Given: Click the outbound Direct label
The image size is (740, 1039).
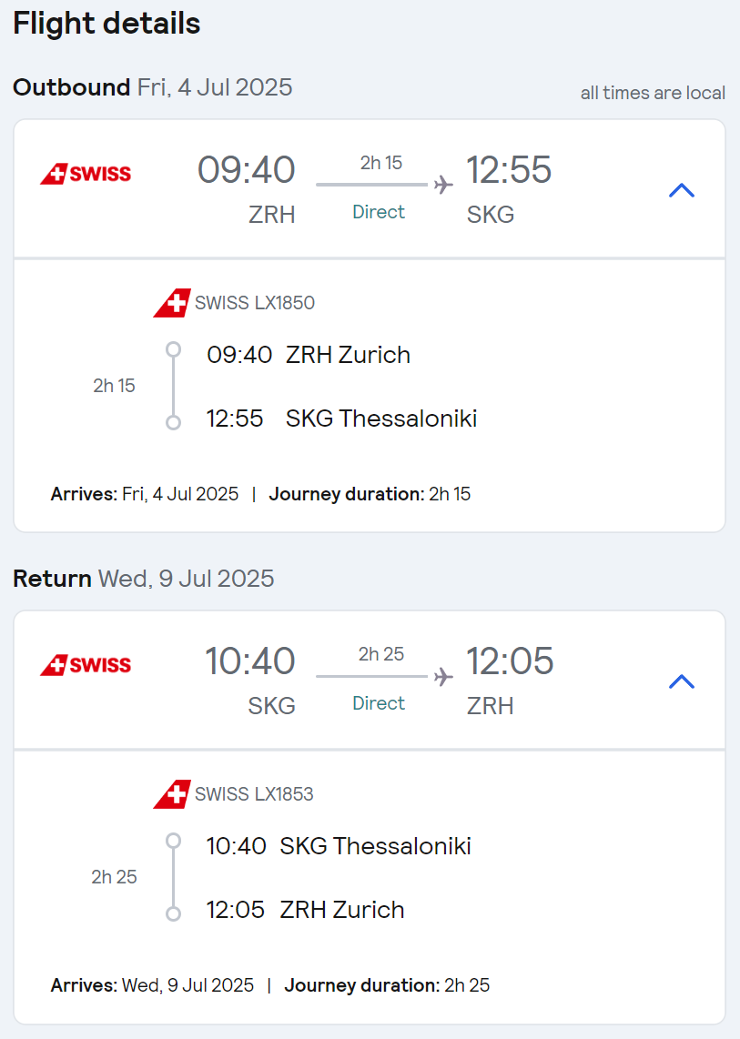Looking at the screenshot, I should pyautogui.click(x=379, y=212).
